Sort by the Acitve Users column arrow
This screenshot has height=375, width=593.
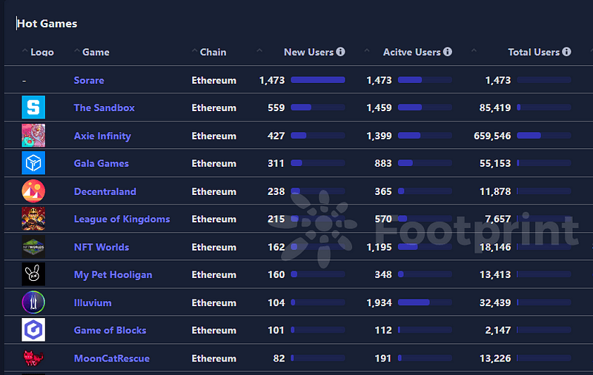[367, 50]
